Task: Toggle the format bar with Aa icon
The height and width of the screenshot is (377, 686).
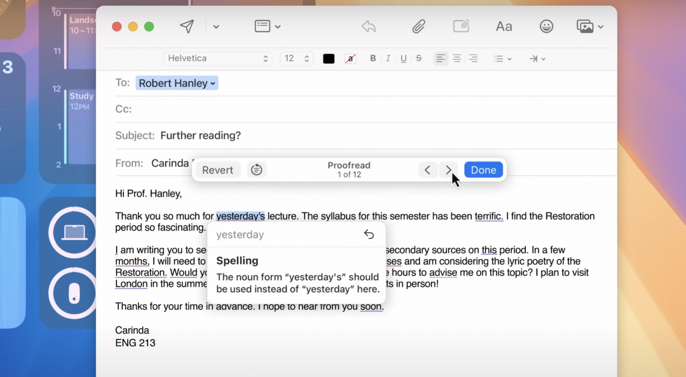Action: 504,26
